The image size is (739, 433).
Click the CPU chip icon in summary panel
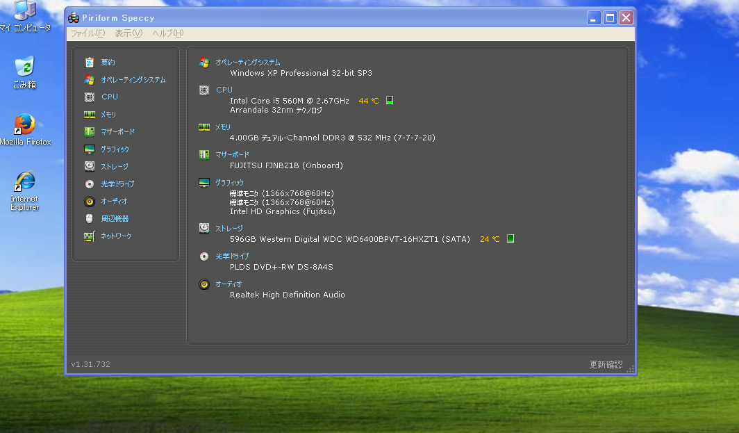point(204,90)
